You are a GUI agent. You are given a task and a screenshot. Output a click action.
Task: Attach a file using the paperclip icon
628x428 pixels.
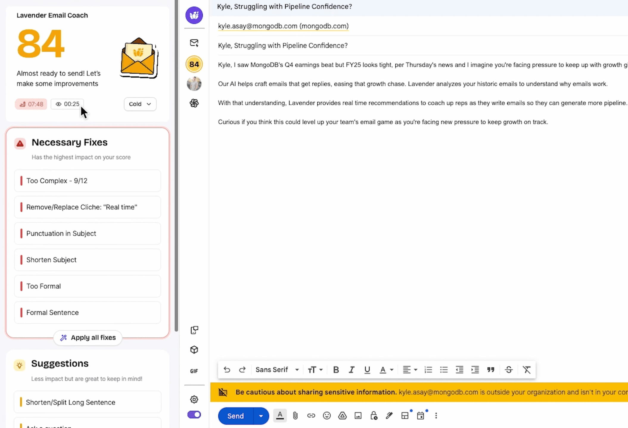[x=295, y=415]
